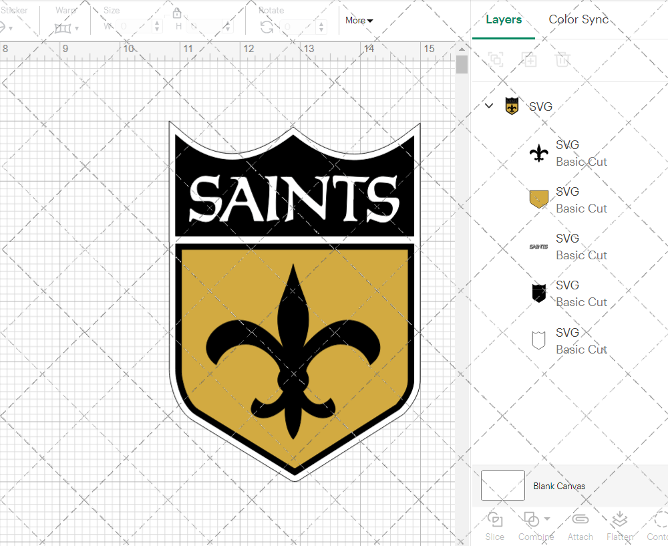Viewport: 668px width, 546px height.
Task: Click the Contour tool
Action: tap(658, 527)
